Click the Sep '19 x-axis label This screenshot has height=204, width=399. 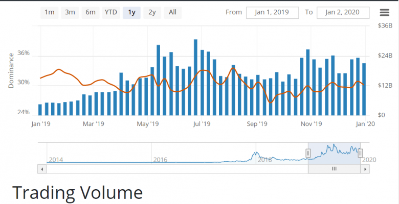coord(257,124)
